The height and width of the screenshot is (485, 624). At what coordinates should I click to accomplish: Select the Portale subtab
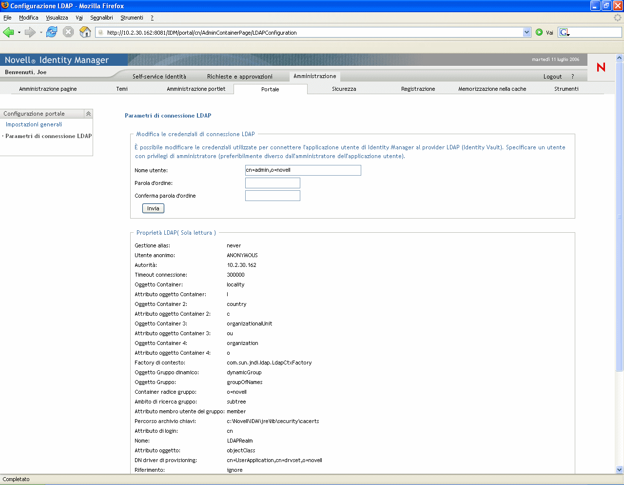pyautogui.click(x=270, y=89)
